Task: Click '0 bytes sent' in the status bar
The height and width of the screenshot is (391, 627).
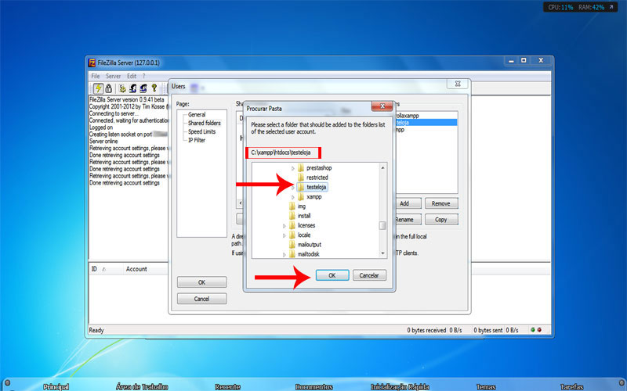Action: [488, 330]
